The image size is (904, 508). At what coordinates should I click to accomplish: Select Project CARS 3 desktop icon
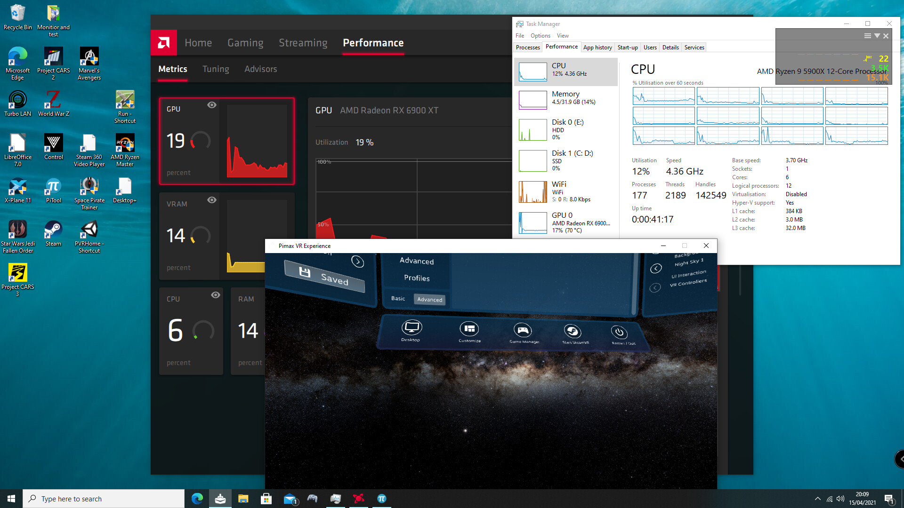pos(17,280)
